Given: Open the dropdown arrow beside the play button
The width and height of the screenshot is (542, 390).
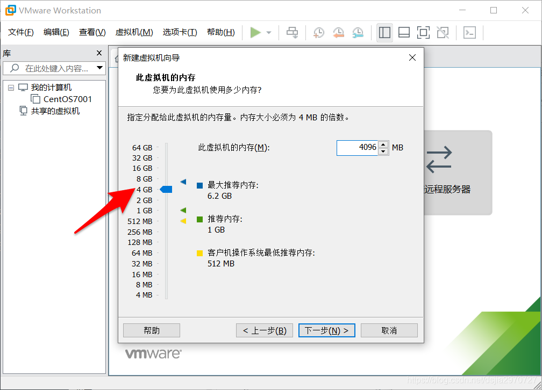Looking at the screenshot, I should click(269, 33).
